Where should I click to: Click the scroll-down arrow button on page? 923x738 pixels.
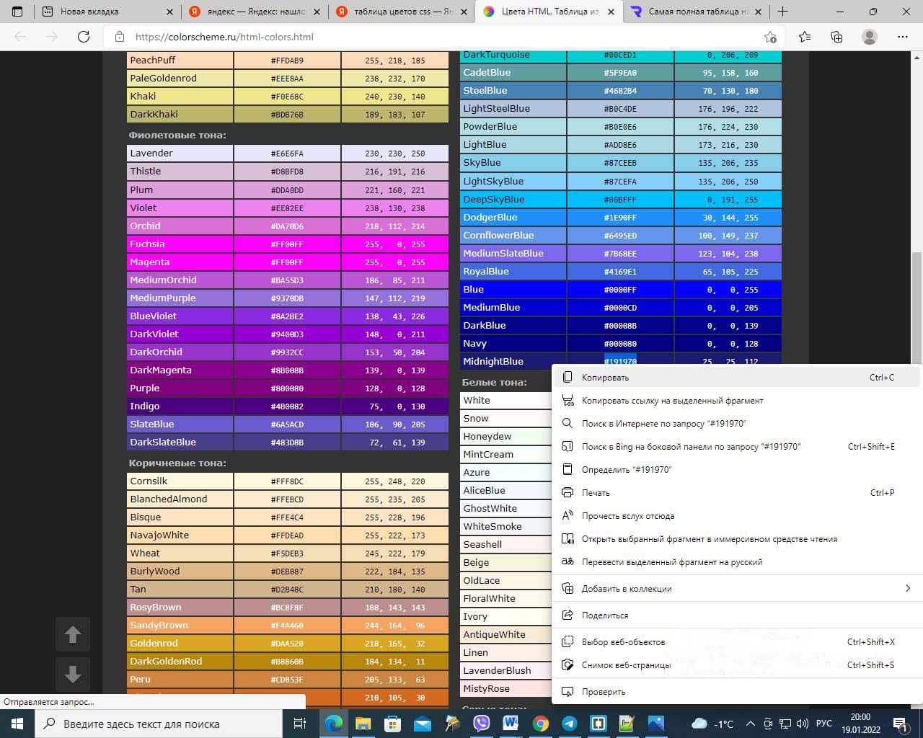(x=73, y=675)
